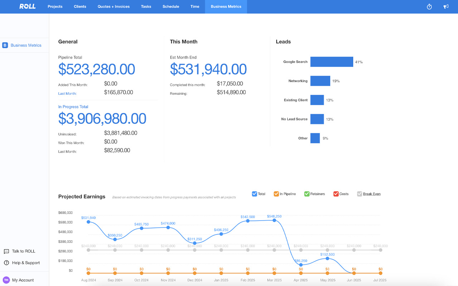Toggle the Total checkbox in chart legend

[x=254, y=194]
